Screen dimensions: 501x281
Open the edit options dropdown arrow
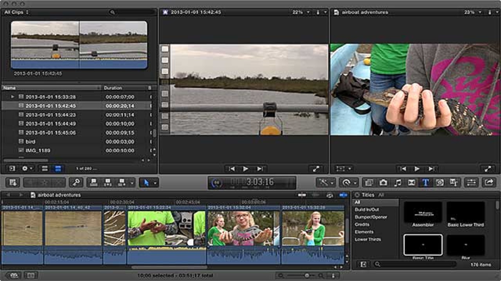pos(132,182)
